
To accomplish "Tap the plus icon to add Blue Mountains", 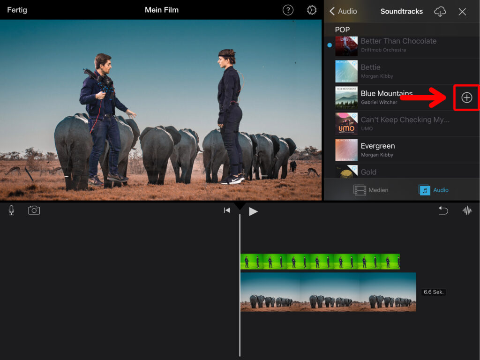I will click(466, 97).
